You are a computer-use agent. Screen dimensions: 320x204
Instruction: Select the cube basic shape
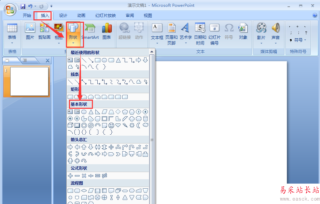[70, 125]
